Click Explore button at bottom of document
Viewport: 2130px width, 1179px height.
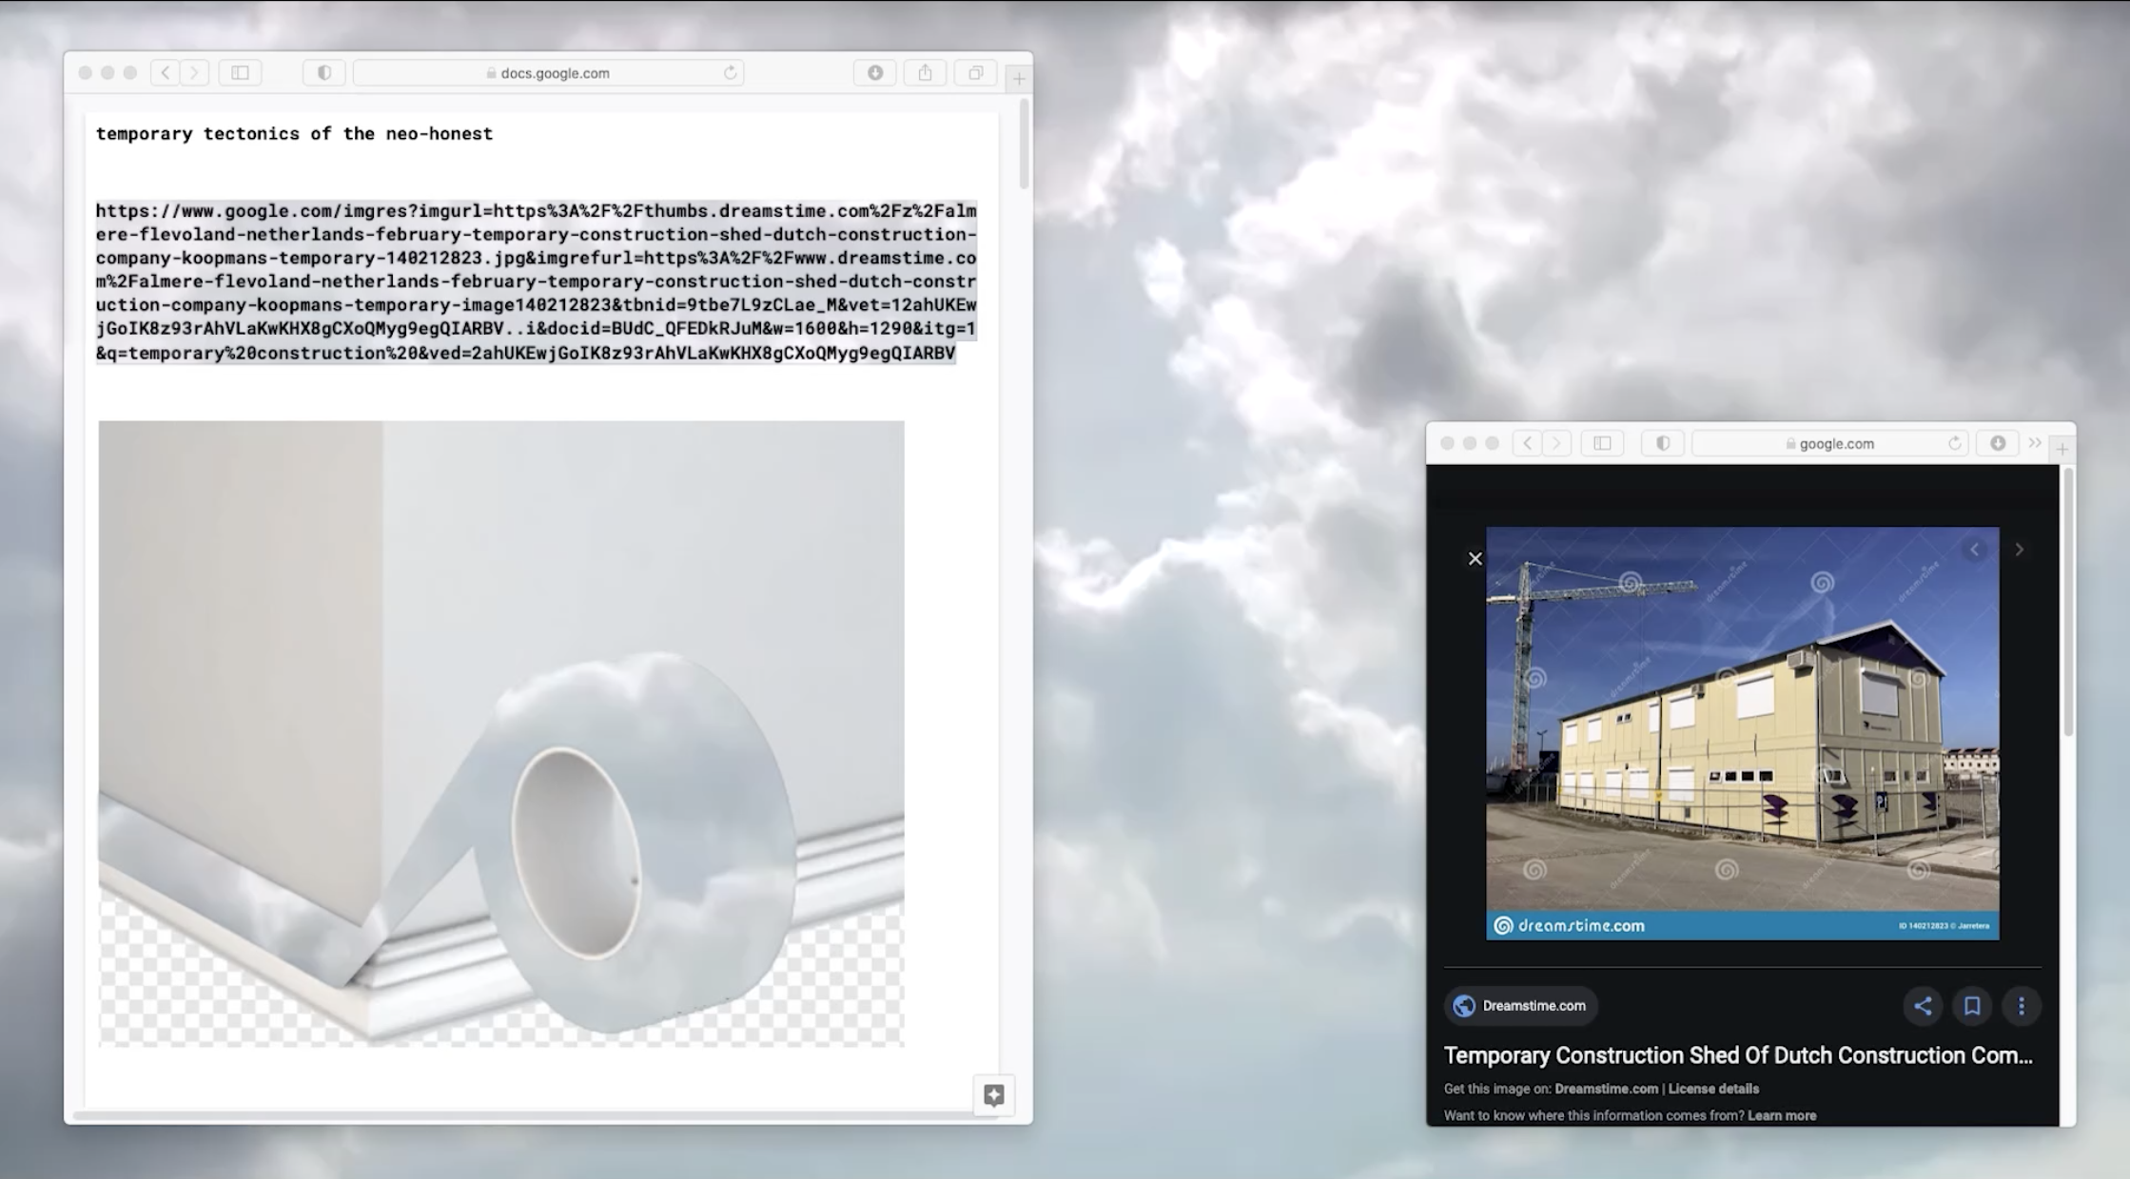(993, 1094)
